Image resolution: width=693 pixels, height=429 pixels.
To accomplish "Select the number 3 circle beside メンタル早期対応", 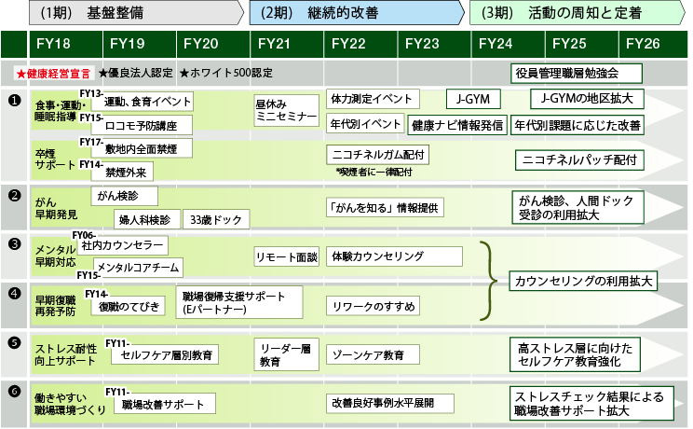I will (14, 243).
